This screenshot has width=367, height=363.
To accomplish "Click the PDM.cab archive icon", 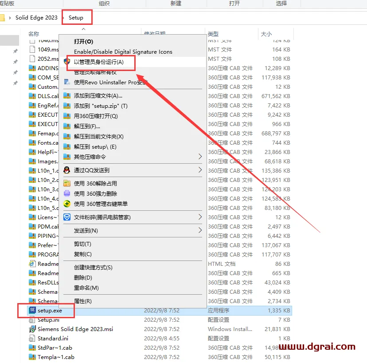I will (x=32, y=227).
